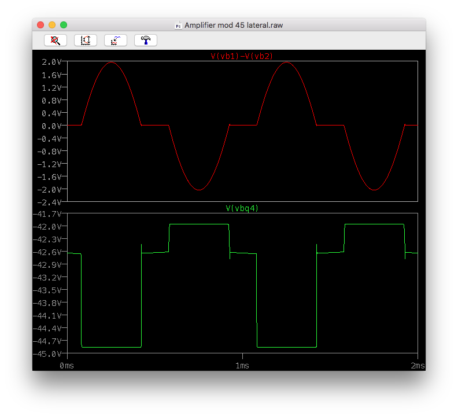Click the -42.3V lower pane axis label
The height and width of the screenshot is (417, 458).
[47, 239]
